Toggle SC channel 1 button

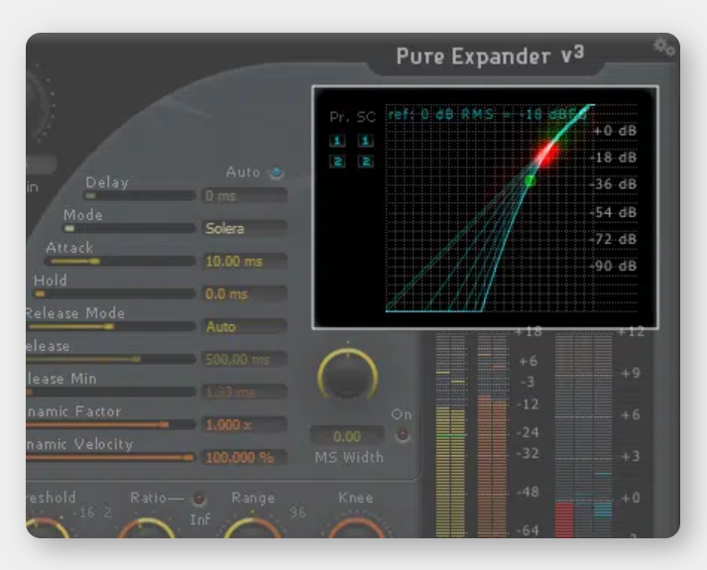(366, 141)
